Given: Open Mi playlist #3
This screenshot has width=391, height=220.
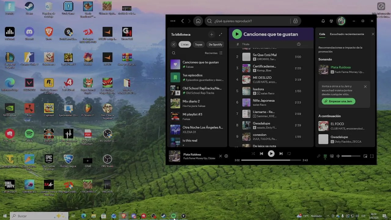Looking at the screenshot, I should (197, 117).
